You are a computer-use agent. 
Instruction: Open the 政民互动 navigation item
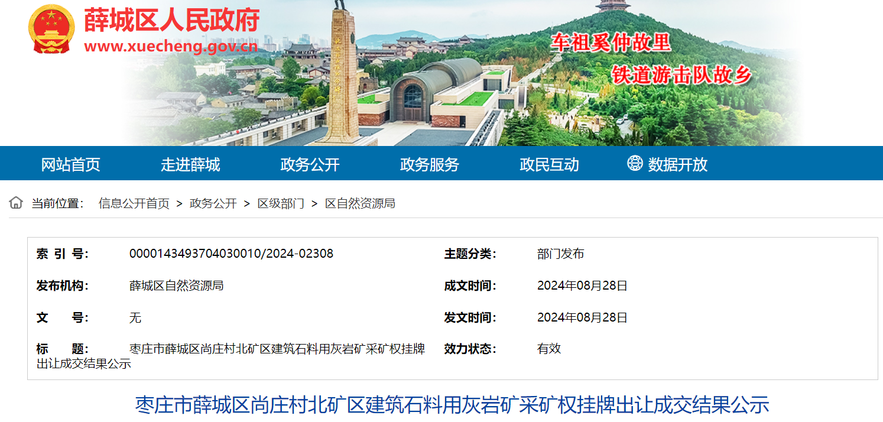(549, 164)
